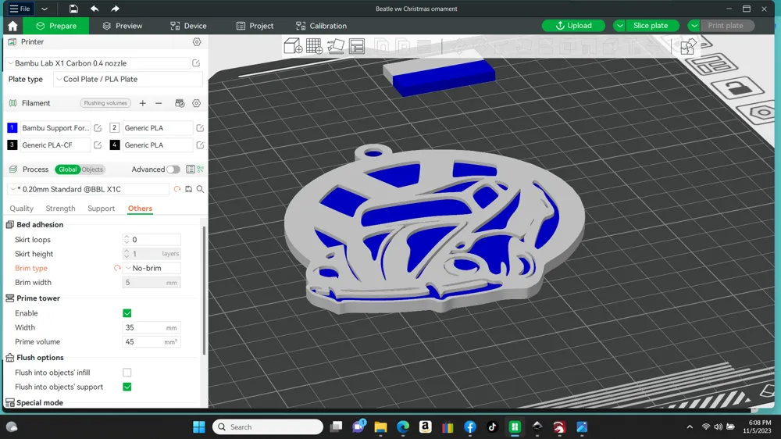Check Flush into objects' infill
This screenshot has height=439, width=781.
tap(127, 373)
